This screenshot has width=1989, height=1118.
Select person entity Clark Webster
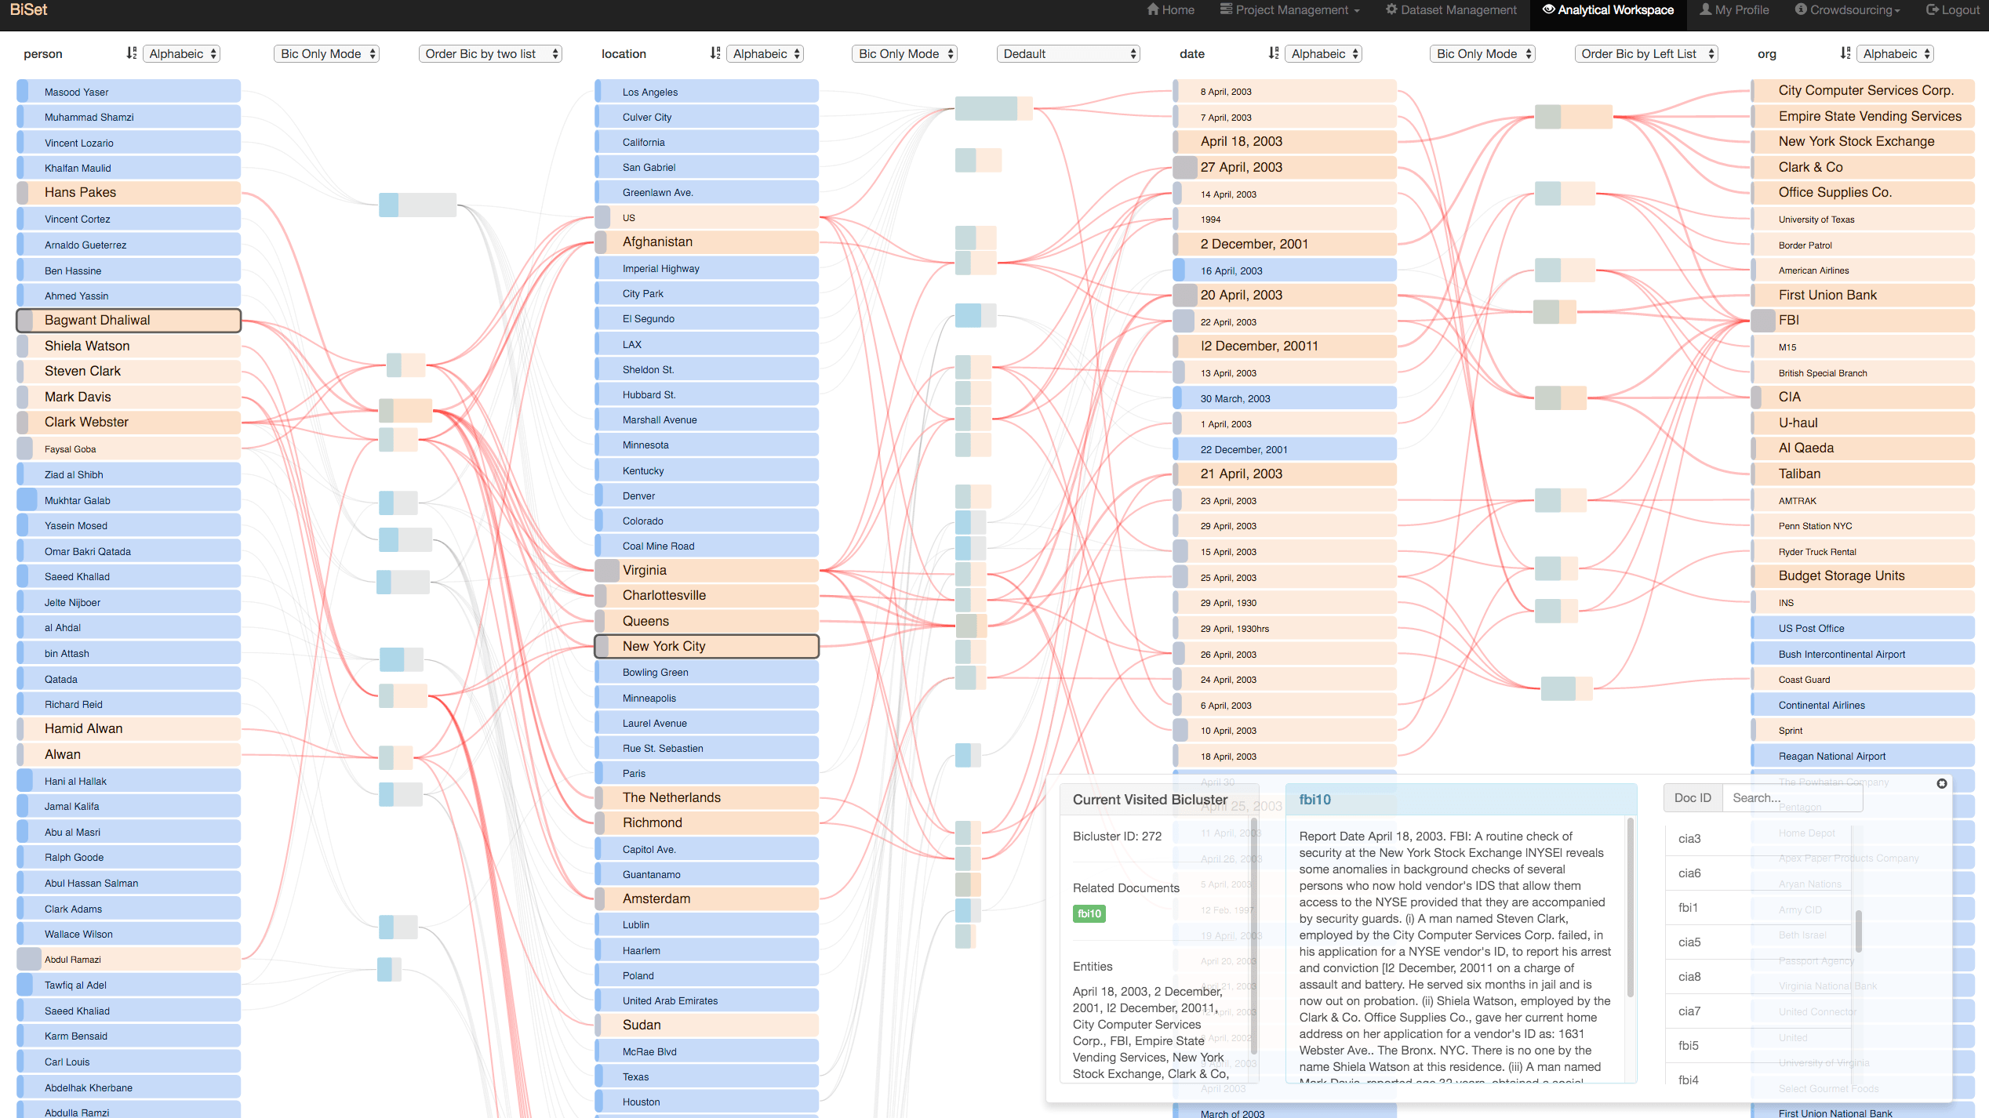point(129,422)
